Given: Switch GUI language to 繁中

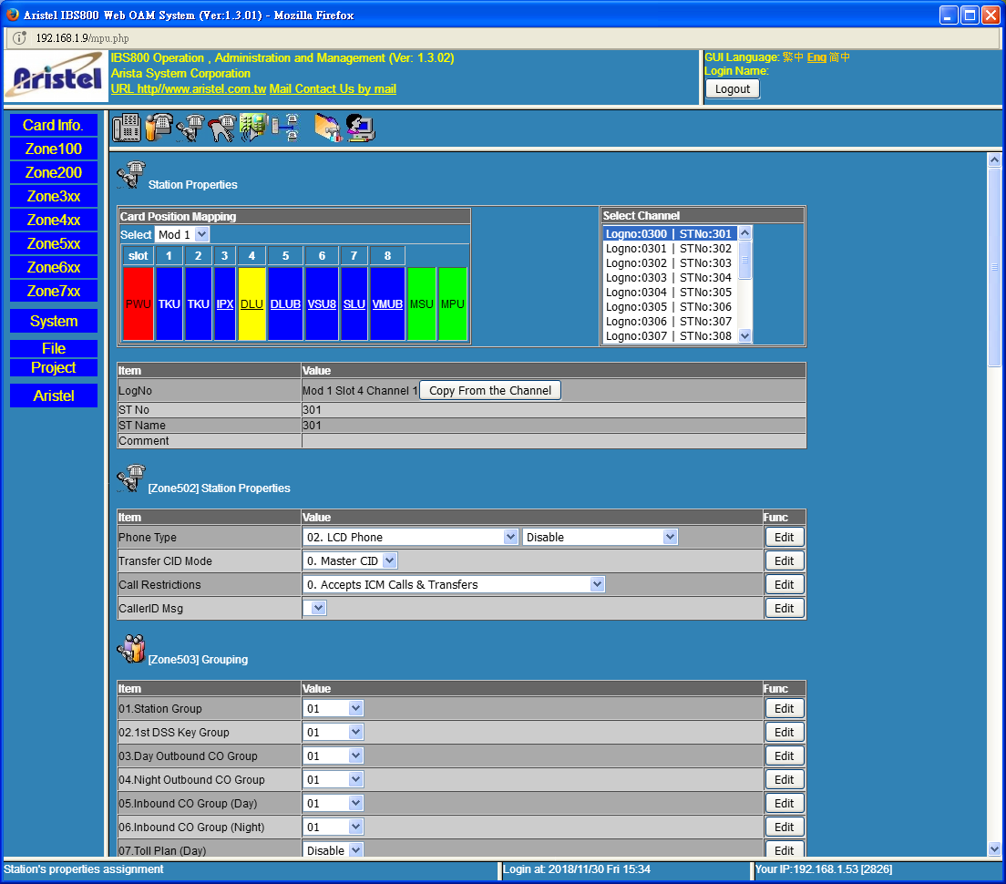Looking at the screenshot, I should click(793, 57).
